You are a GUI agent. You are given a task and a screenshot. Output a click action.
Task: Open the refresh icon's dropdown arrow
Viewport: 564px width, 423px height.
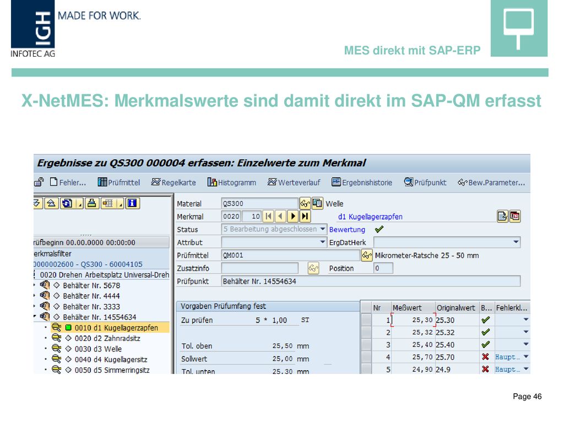pyautogui.click(x=79, y=204)
